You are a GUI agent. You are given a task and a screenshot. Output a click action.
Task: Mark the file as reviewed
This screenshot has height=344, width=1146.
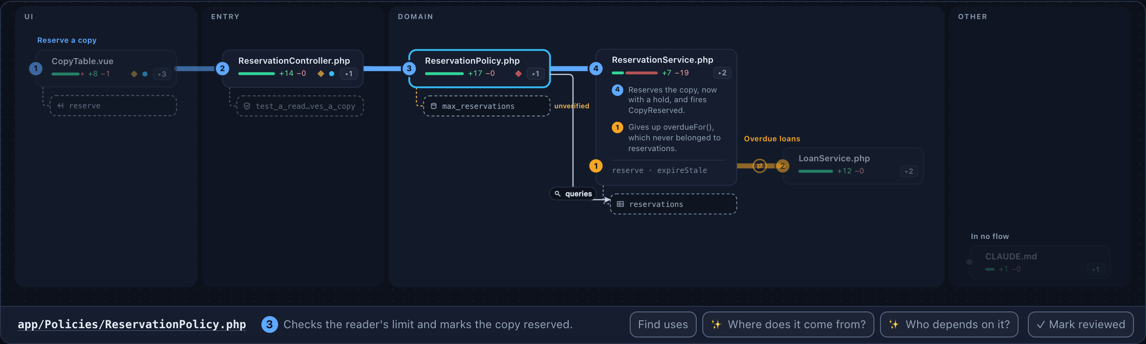(1080, 324)
